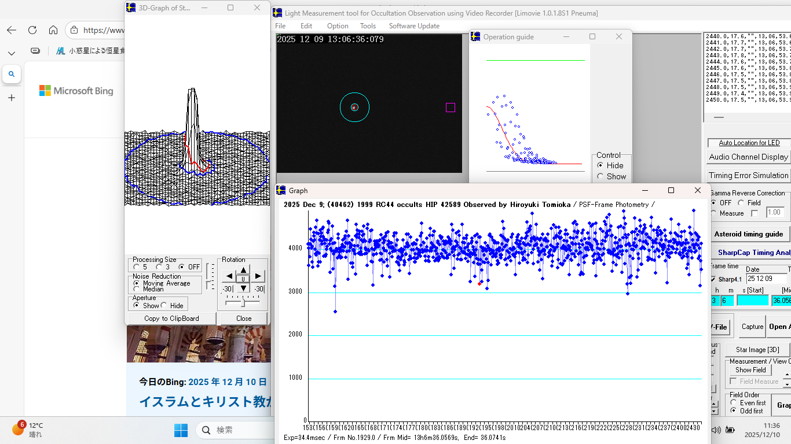Open the Option menu in Limovie
The image size is (791, 444).
click(337, 26)
